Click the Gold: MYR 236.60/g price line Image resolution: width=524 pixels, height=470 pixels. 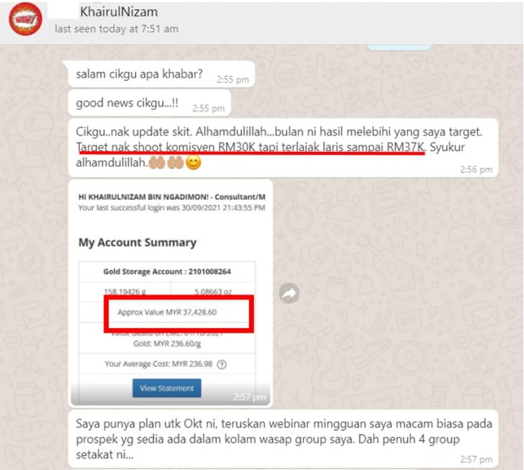(x=167, y=343)
